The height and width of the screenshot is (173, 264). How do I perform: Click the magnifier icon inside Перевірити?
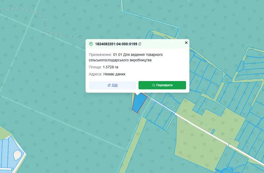point(153,85)
